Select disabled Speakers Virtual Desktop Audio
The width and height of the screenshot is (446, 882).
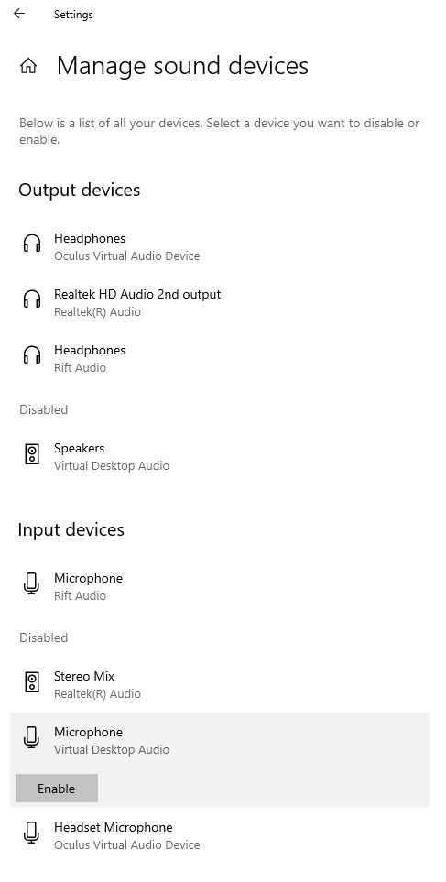(x=220, y=457)
